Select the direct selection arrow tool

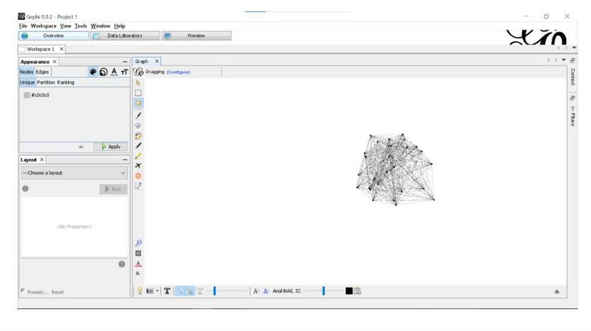[x=138, y=82]
